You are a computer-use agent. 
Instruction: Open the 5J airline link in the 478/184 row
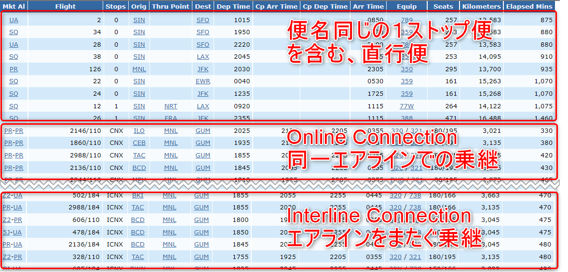point(7,232)
